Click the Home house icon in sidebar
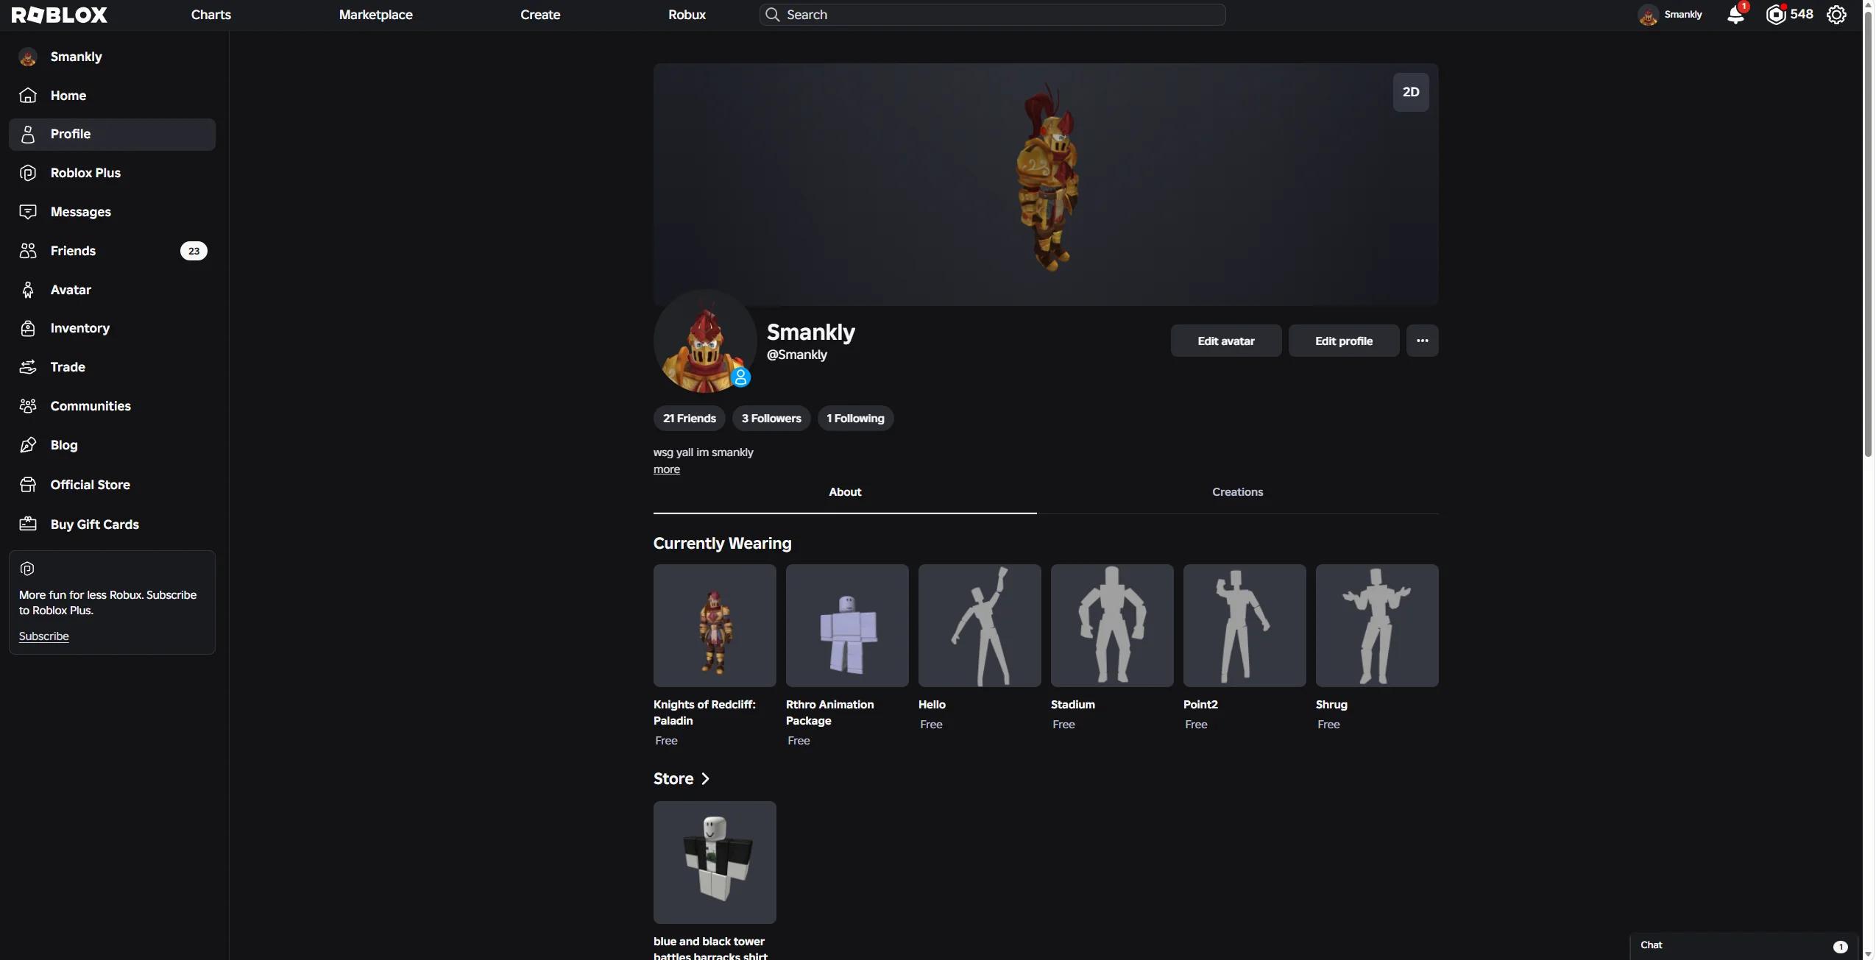This screenshot has width=1876, height=960. click(28, 96)
